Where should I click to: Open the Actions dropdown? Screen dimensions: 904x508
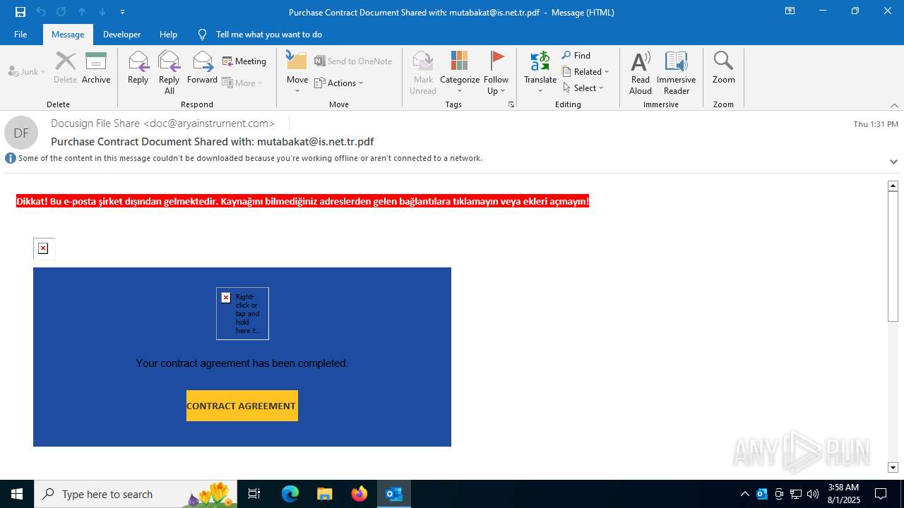pos(339,83)
